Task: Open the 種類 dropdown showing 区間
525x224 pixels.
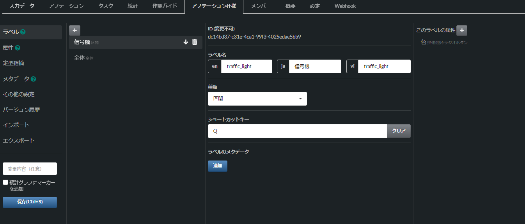Action: [257, 99]
